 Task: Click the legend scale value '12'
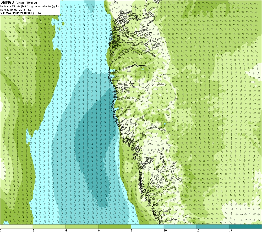tap(198, 230)
